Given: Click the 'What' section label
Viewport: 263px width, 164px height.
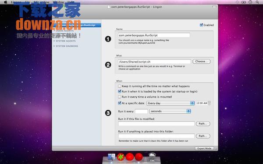Looking at the screenshot, I should click(119, 56).
